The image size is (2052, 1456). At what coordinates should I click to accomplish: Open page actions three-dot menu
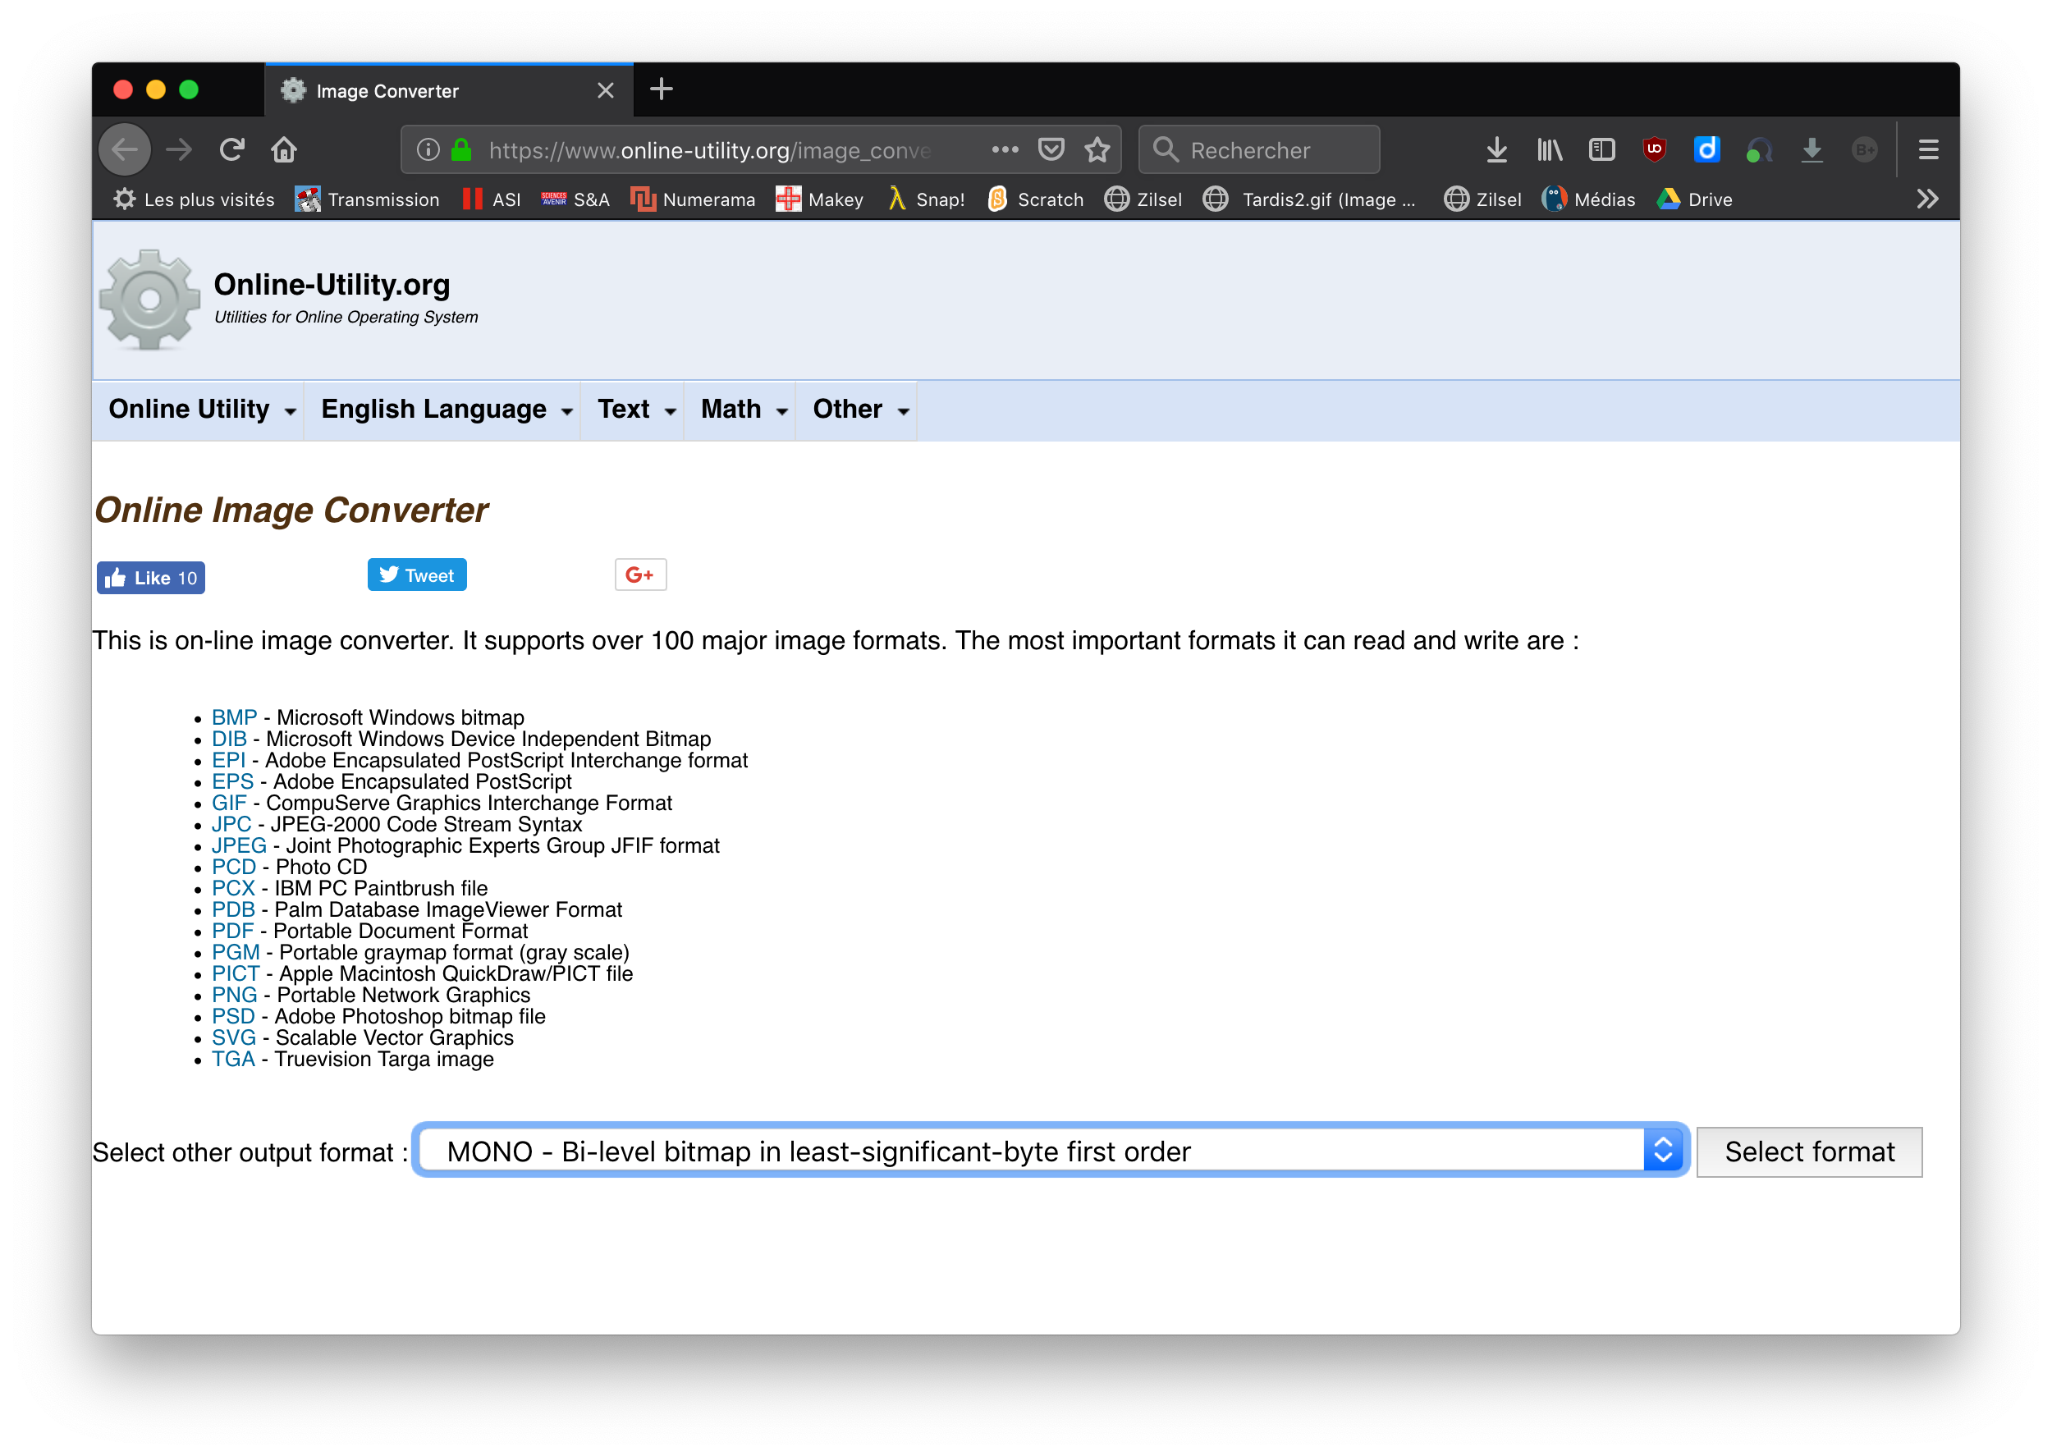tap(1005, 149)
